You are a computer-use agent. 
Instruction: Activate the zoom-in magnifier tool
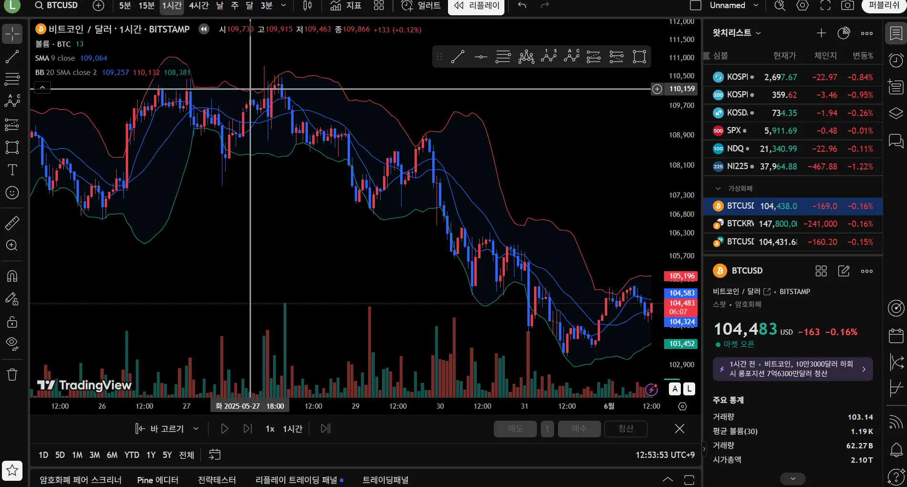pos(12,245)
